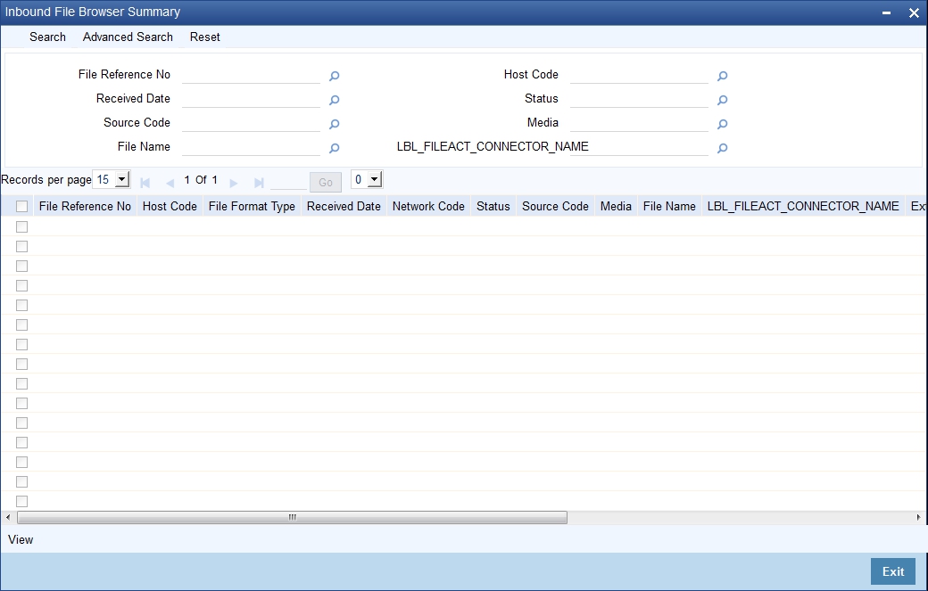The image size is (928, 591).
Task: Go to next page of results
Action: click(x=234, y=183)
